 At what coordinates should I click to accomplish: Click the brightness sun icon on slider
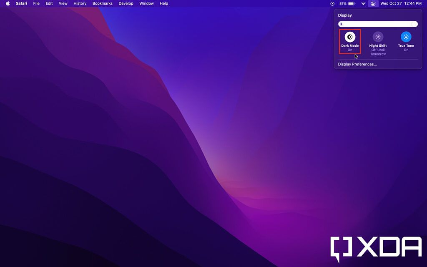[x=341, y=24]
